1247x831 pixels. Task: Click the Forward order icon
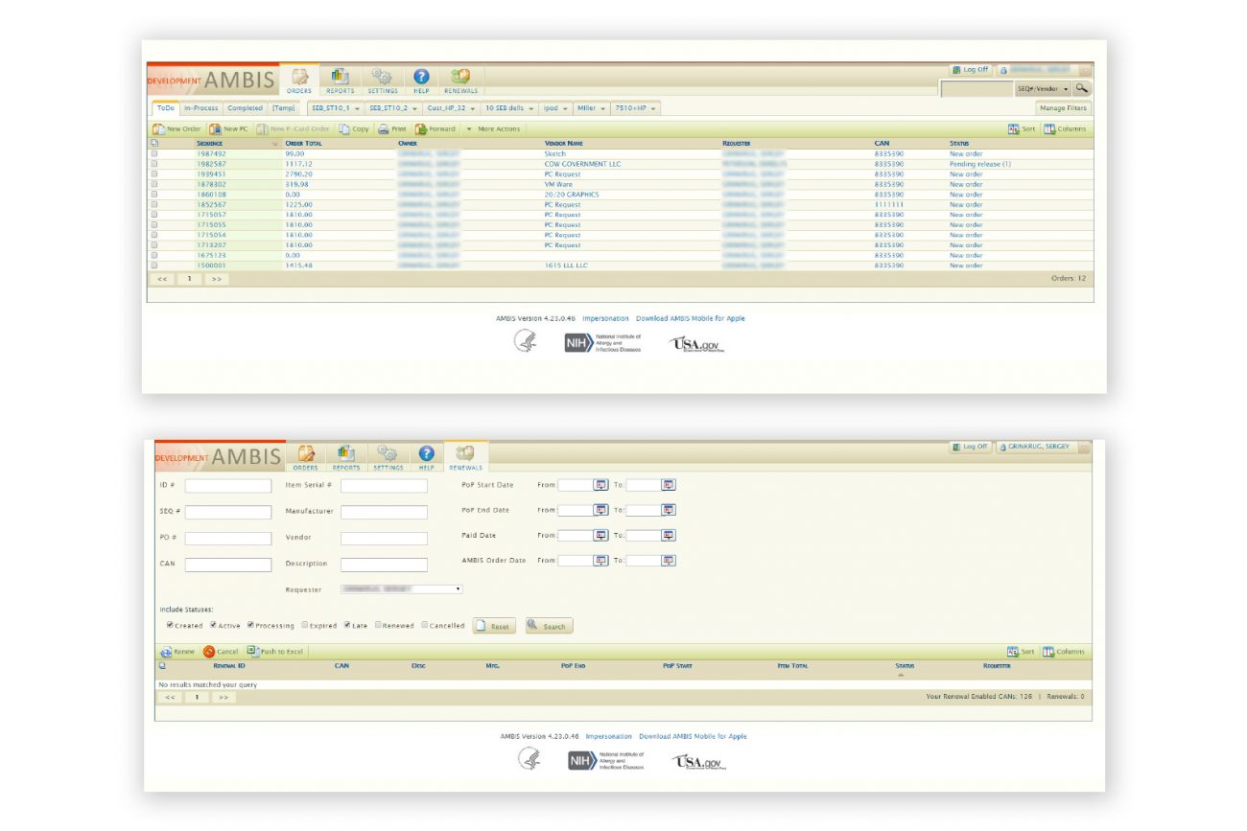(x=421, y=129)
